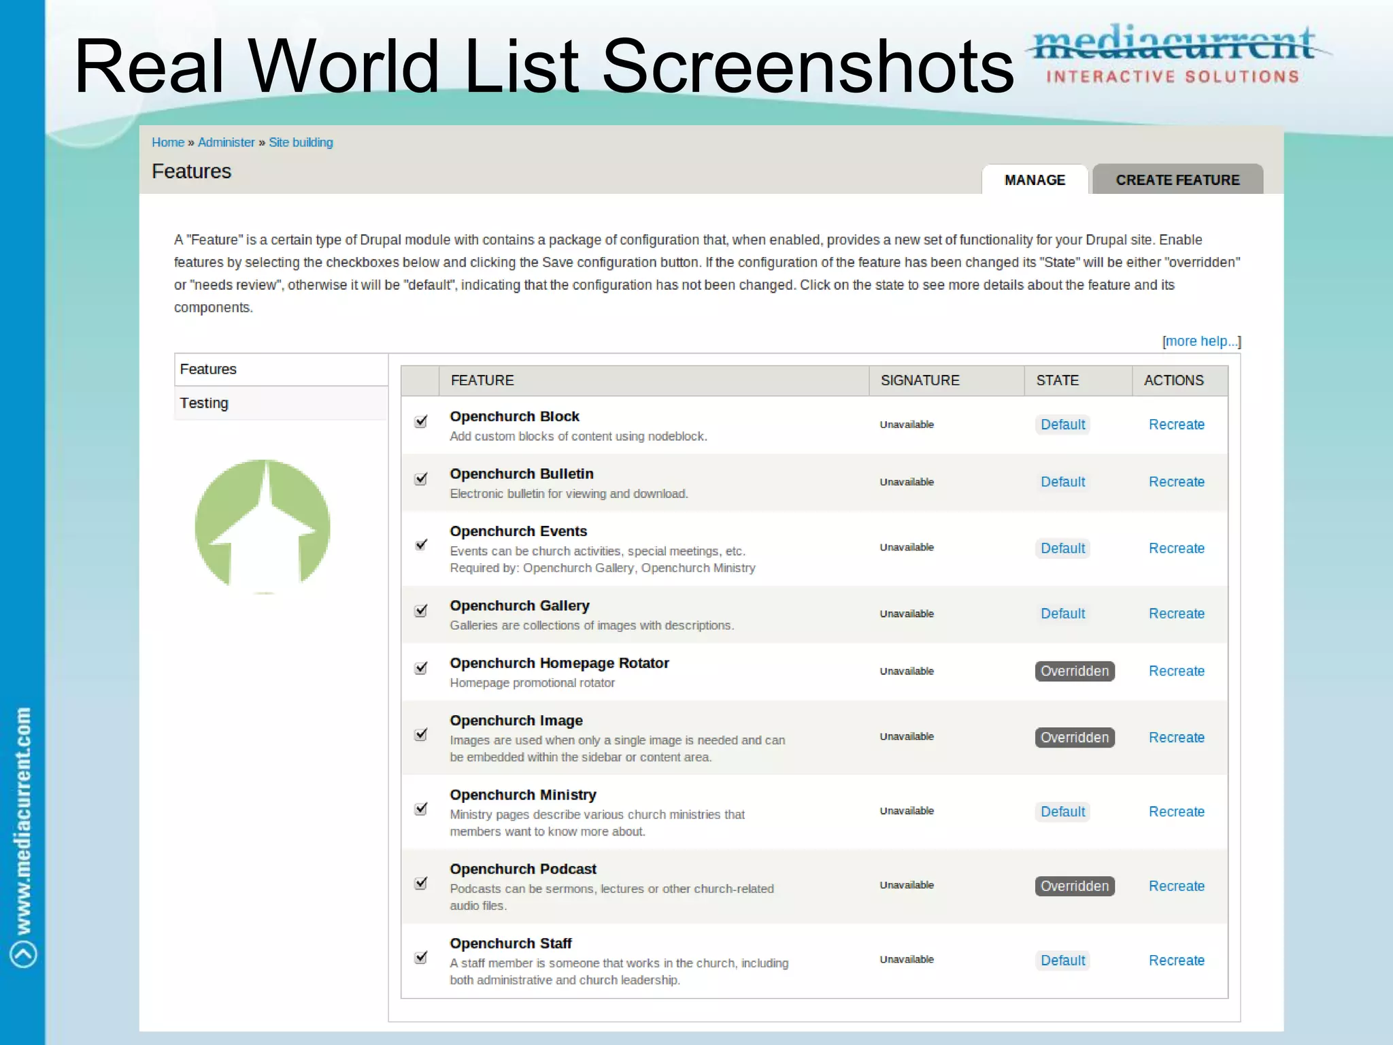Image resolution: width=1393 pixels, height=1045 pixels.
Task: Recreate the Openchurch Staff feature
Action: click(x=1177, y=961)
